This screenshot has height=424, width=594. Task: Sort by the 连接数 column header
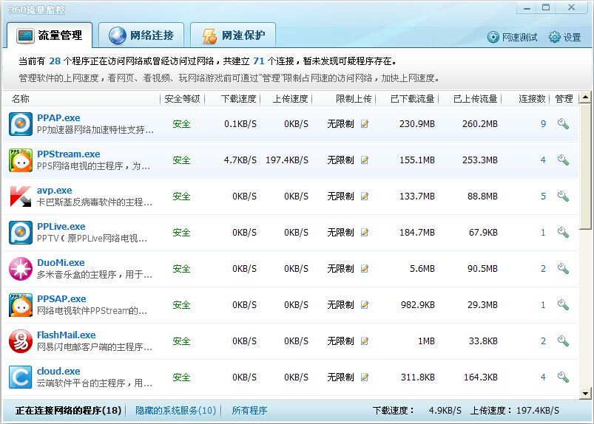[x=532, y=99]
